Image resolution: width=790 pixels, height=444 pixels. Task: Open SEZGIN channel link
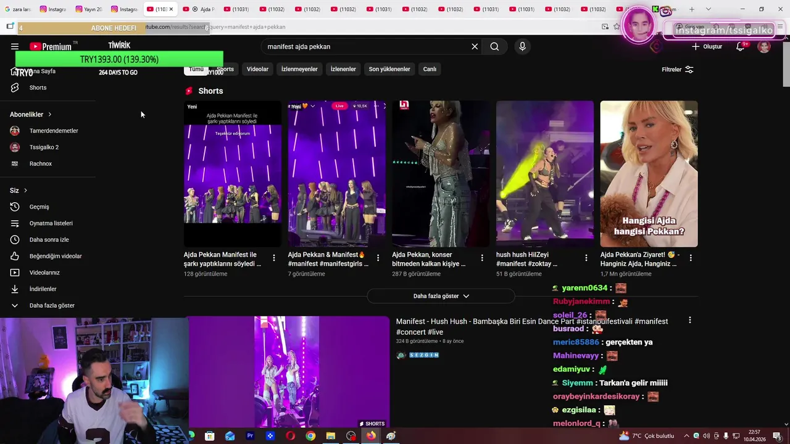[423, 355]
